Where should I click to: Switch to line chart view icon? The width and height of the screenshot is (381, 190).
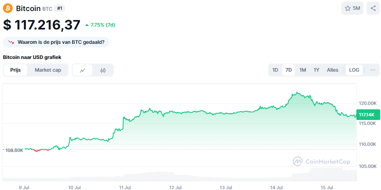click(82, 70)
